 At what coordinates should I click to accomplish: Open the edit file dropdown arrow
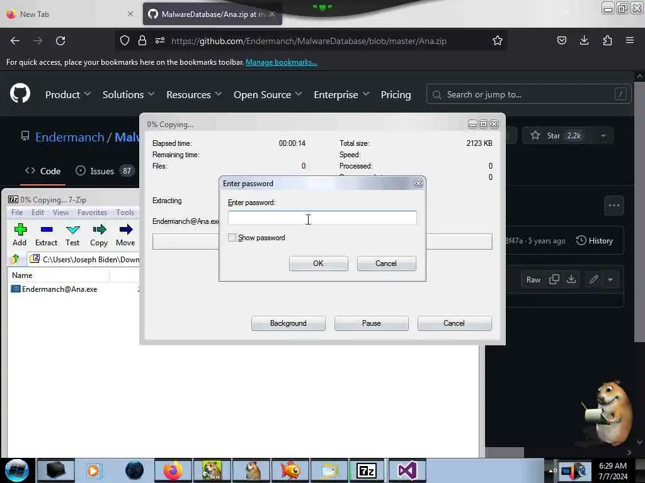(x=610, y=279)
